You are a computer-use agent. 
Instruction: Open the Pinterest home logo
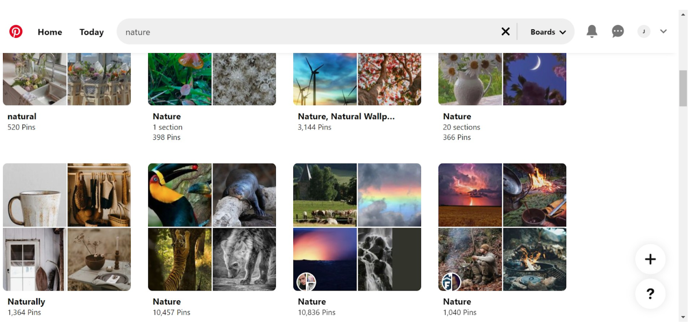[16, 31]
